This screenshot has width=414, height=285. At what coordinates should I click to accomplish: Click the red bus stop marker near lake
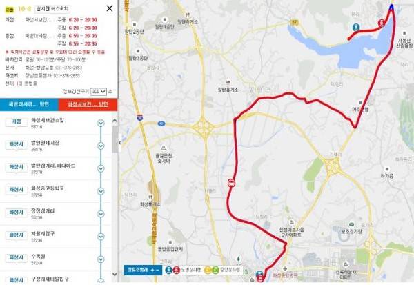coord(381,23)
